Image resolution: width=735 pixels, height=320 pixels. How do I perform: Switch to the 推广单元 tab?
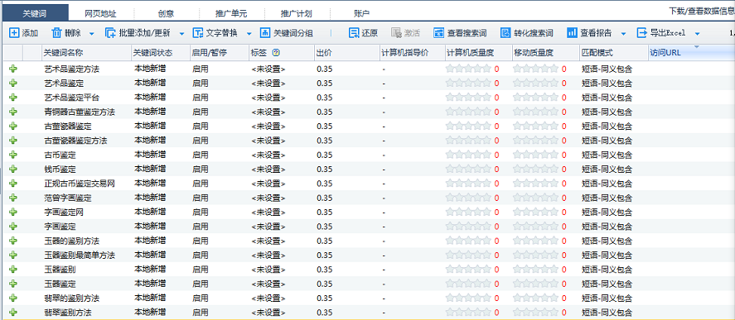coord(231,13)
